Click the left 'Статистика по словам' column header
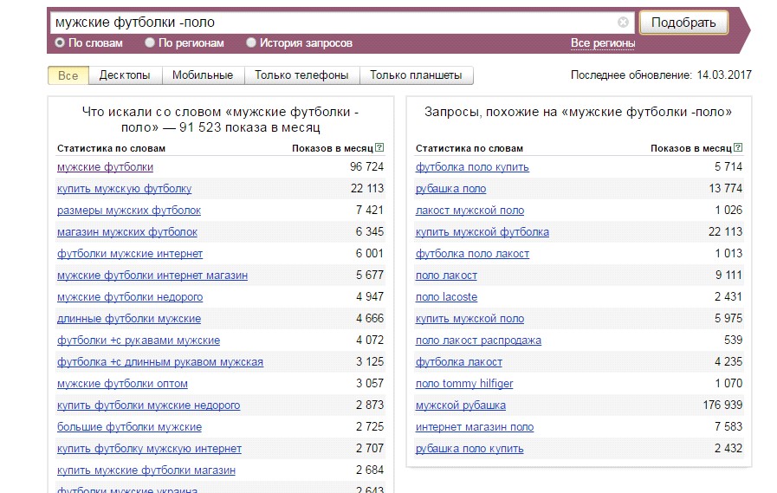Viewport: 777px width, 493px height. tap(111, 148)
